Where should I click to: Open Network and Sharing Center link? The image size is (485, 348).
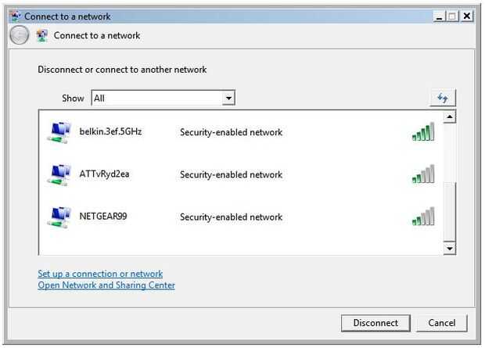point(106,285)
